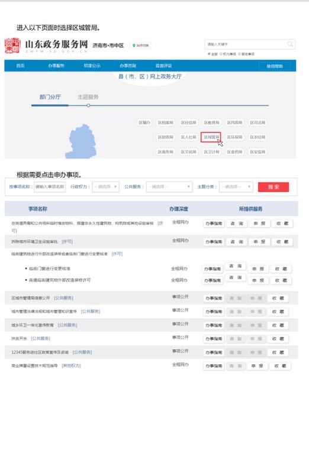Click 收藏 for 街道临街建筑物外部改造装修许可
Image resolution: width=309 pixels, height=473 pixels.
coord(281,280)
